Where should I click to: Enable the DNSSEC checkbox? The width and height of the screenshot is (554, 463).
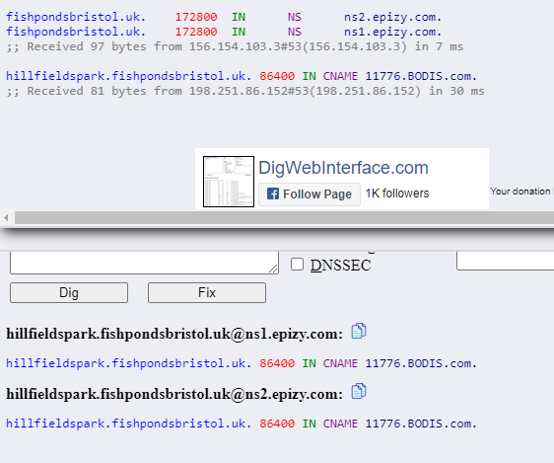click(x=297, y=265)
